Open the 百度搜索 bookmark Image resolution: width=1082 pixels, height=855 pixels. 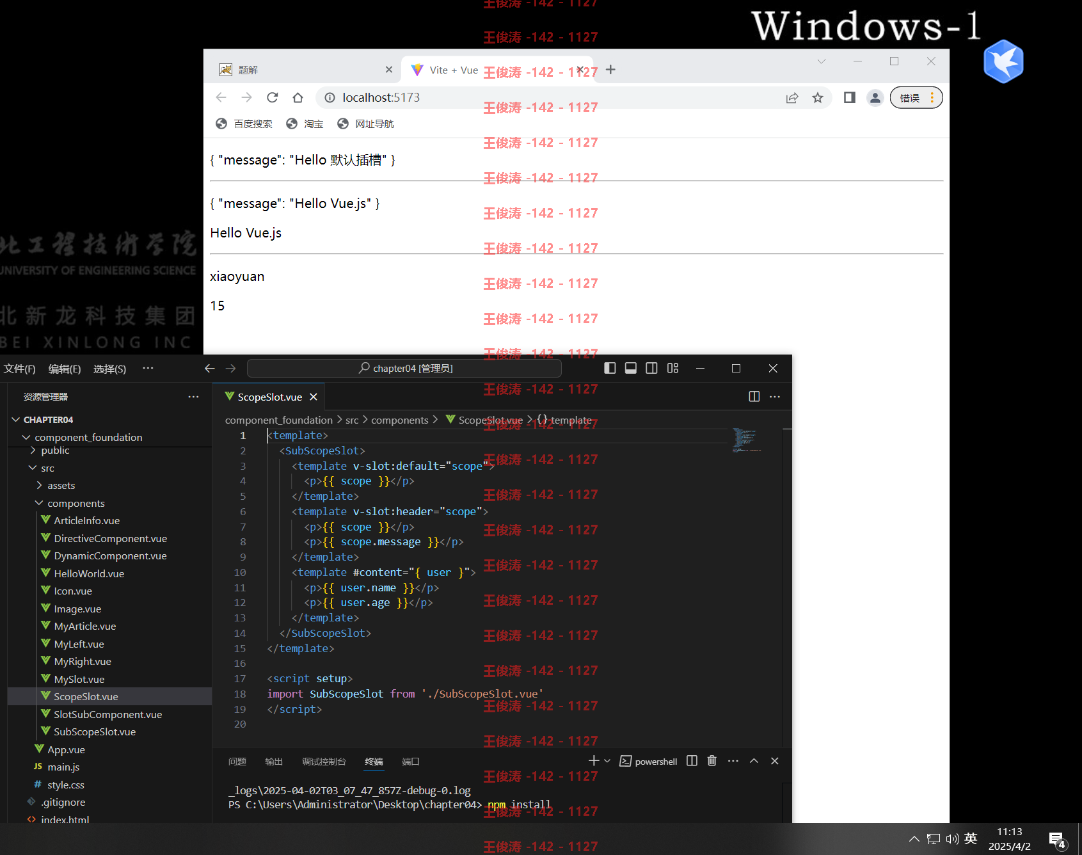coord(244,124)
